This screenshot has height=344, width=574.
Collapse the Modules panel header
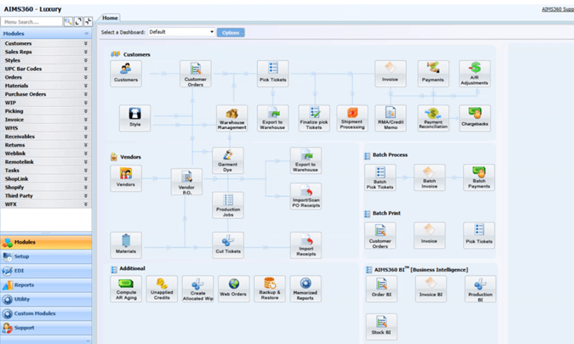coord(86,34)
